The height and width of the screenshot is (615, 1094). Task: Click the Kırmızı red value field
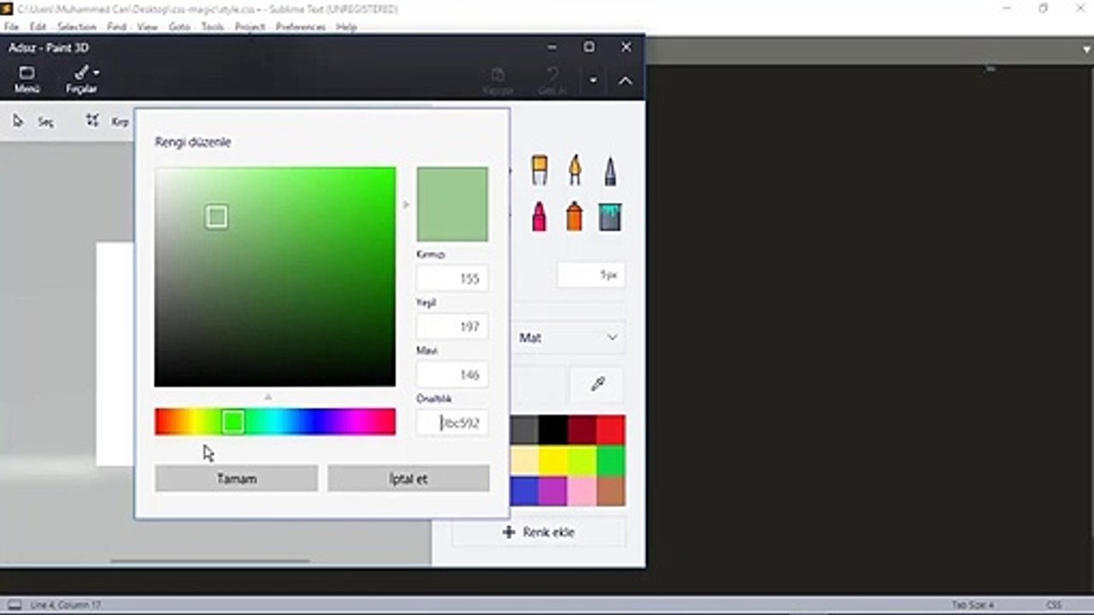click(452, 278)
